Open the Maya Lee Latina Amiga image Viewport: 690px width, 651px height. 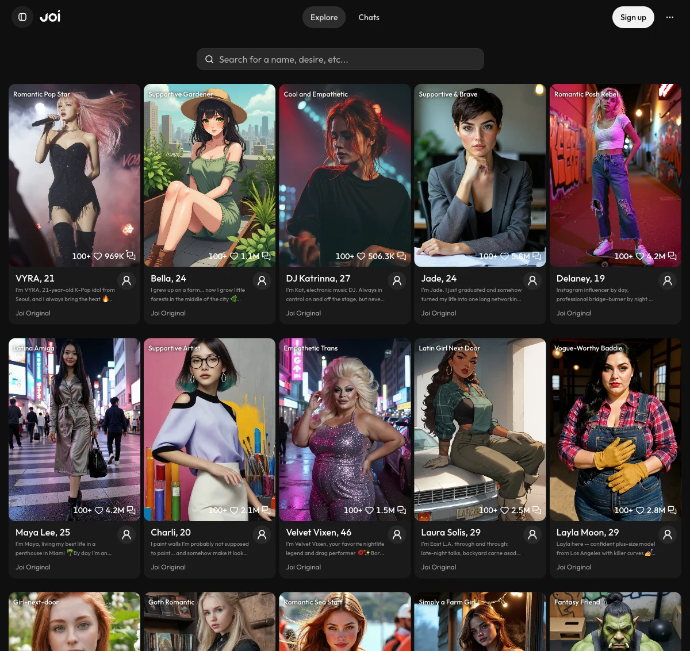click(74, 429)
